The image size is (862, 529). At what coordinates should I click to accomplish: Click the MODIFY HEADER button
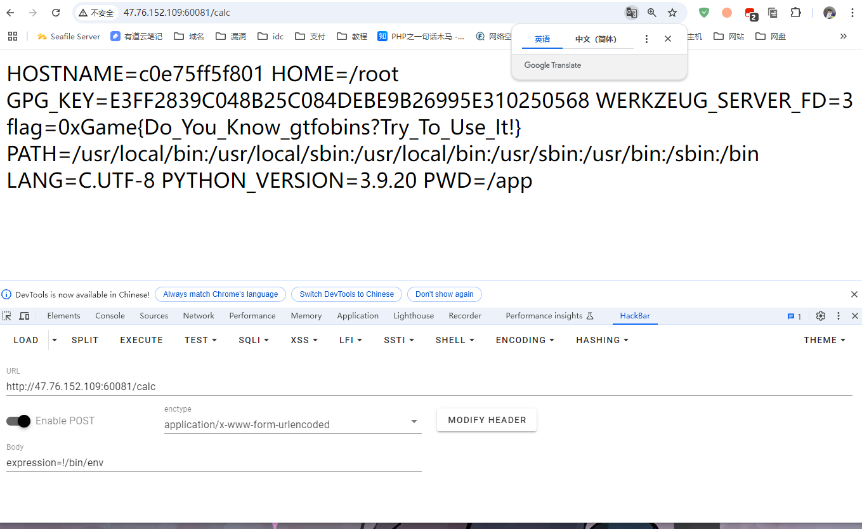coord(487,420)
